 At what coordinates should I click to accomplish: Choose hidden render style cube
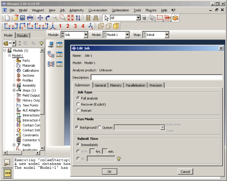tap(109, 26)
